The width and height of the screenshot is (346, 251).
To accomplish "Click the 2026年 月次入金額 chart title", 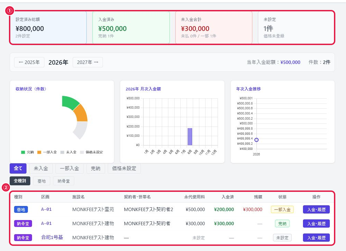I will coord(143,89).
